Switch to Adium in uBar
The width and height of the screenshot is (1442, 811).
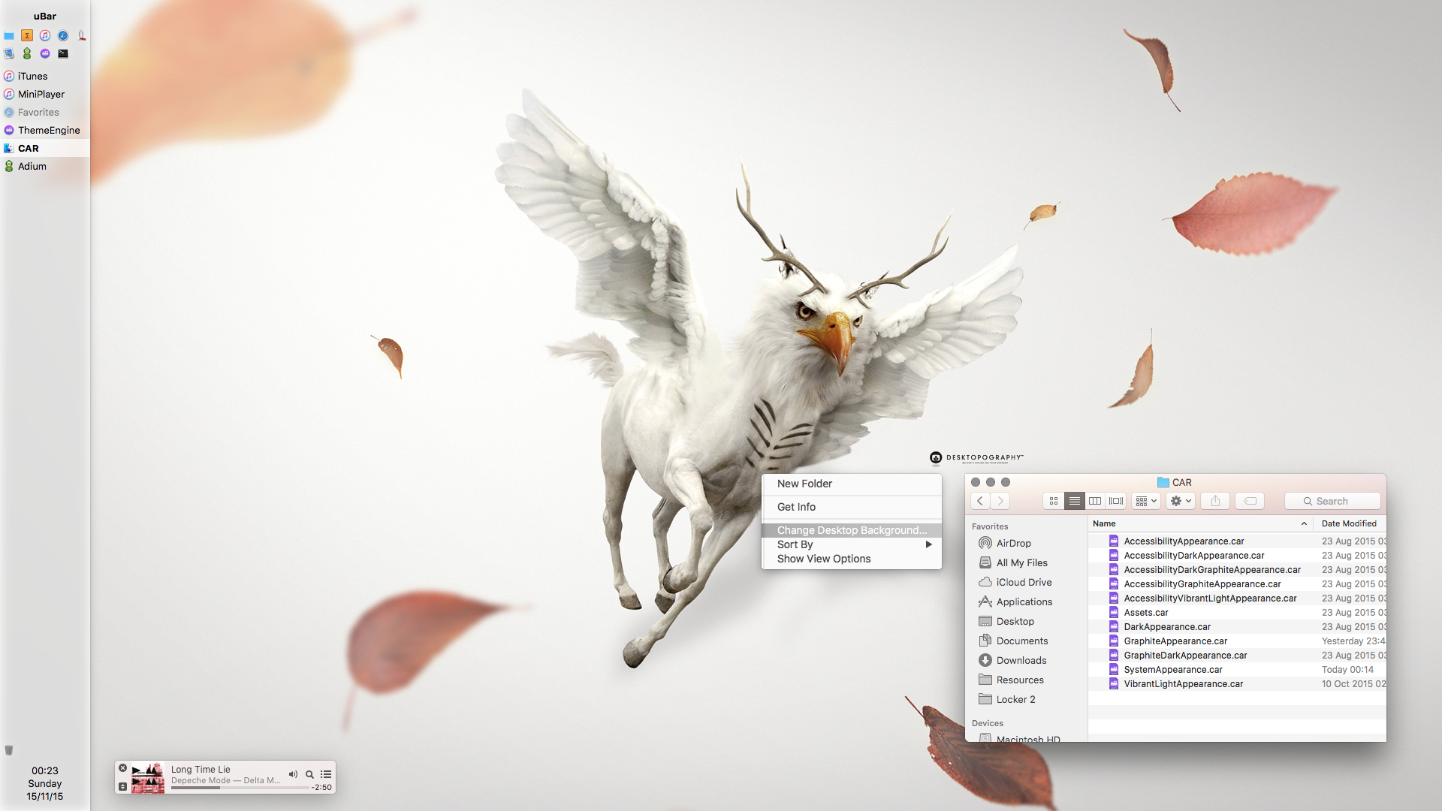pyautogui.click(x=45, y=166)
